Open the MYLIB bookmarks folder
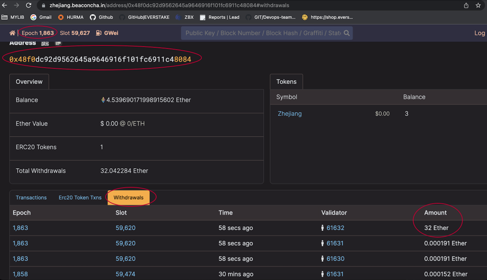The image size is (487, 280). 13,17
